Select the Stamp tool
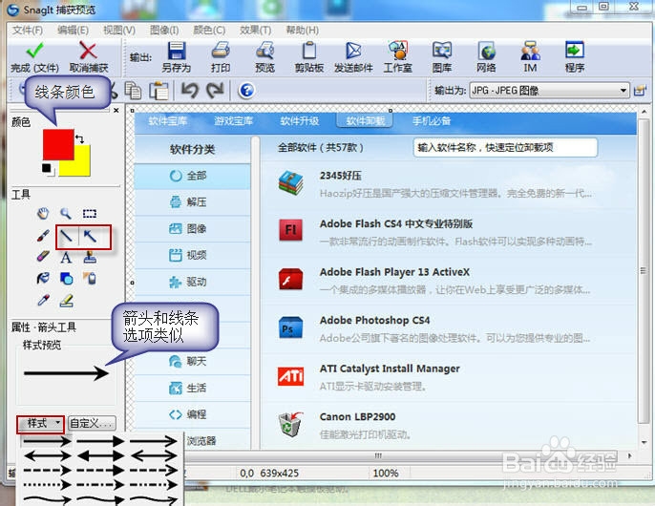 (90, 258)
